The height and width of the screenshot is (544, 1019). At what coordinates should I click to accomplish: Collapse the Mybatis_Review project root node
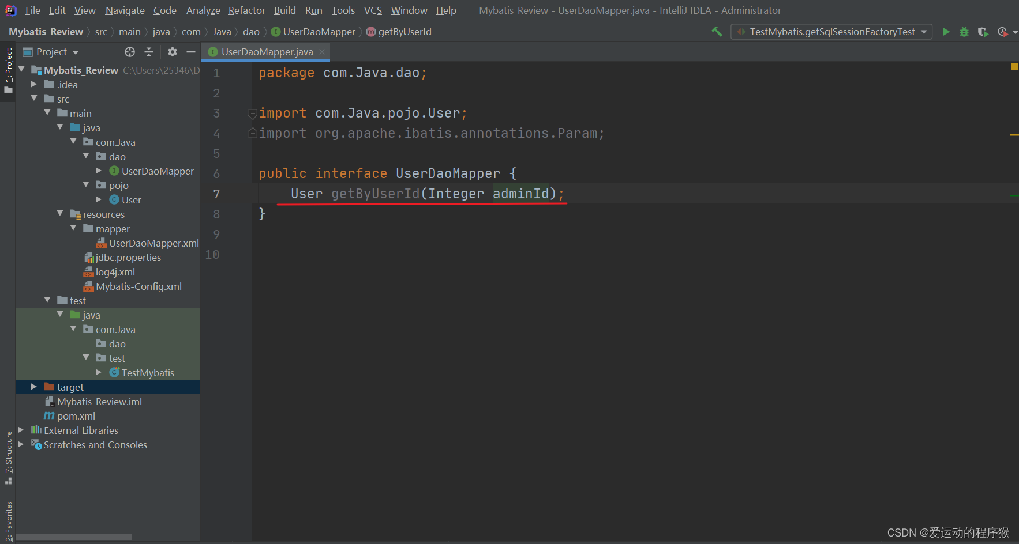tap(21, 70)
